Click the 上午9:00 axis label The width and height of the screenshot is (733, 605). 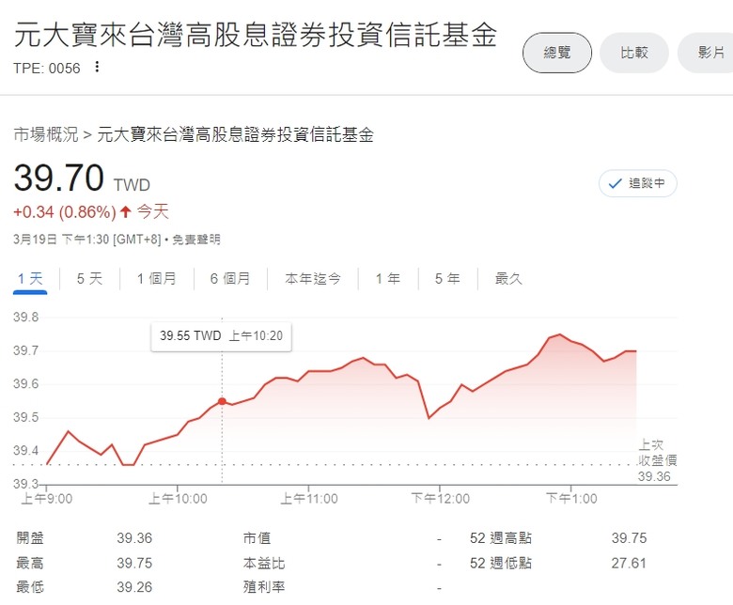[47, 499]
